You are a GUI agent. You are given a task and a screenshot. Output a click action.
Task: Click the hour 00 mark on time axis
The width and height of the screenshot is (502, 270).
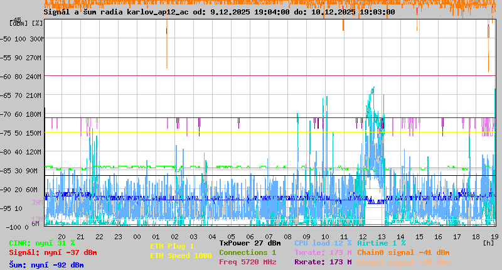137,236
